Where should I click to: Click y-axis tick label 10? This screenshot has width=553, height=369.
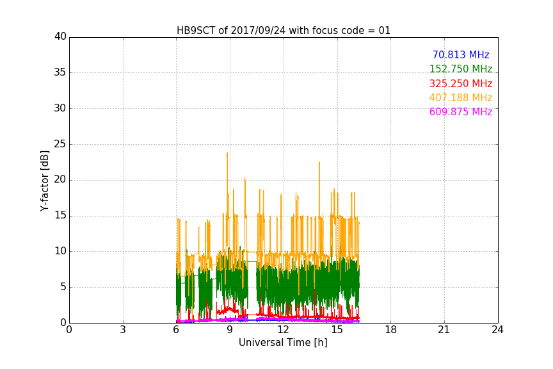pyautogui.click(x=60, y=251)
